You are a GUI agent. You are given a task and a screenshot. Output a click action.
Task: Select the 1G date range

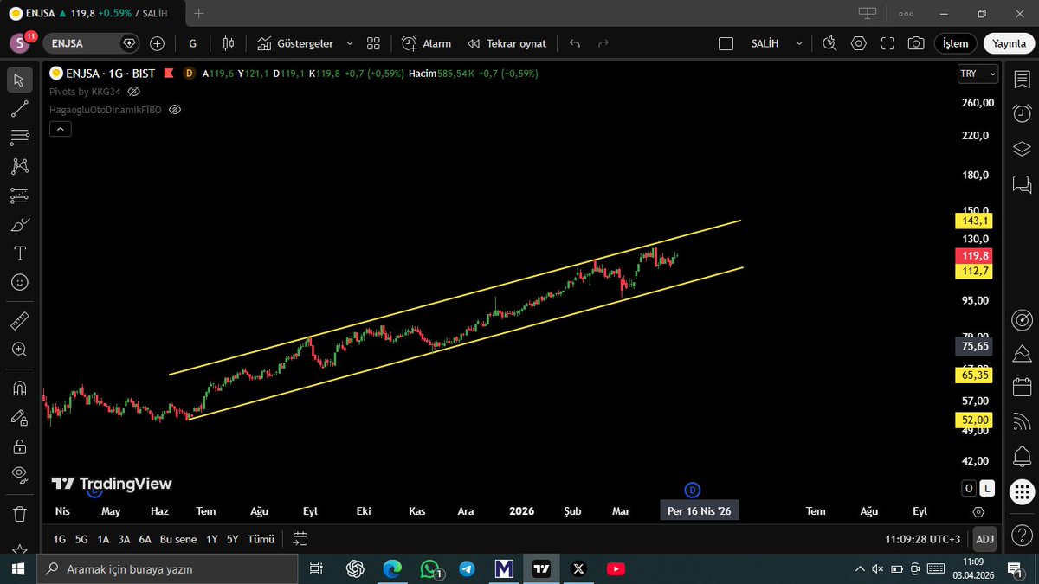(x=60, y=539)
